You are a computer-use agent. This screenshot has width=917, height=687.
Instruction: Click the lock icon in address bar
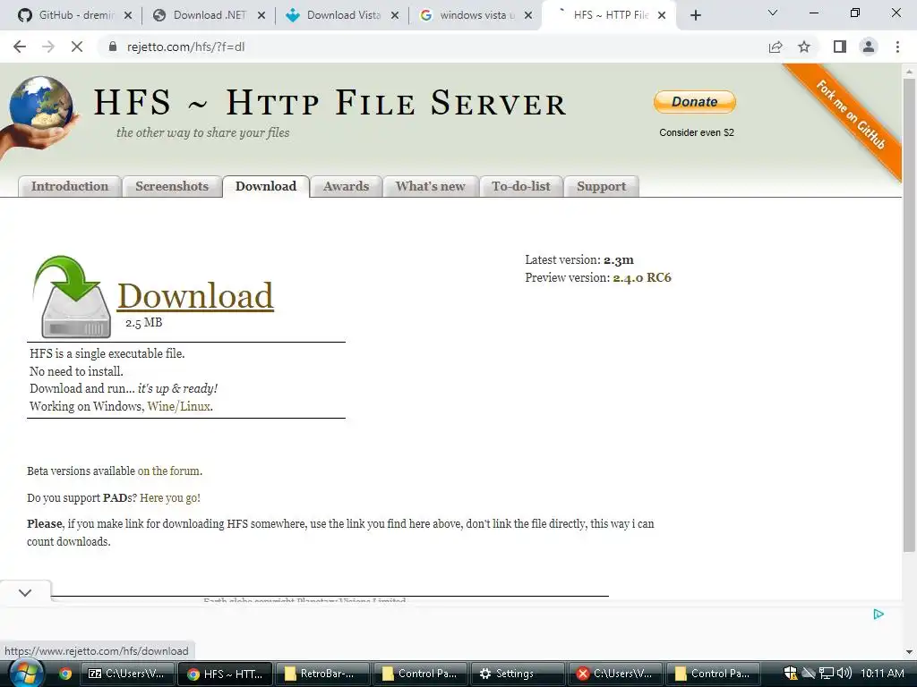[x=113, y=47]
